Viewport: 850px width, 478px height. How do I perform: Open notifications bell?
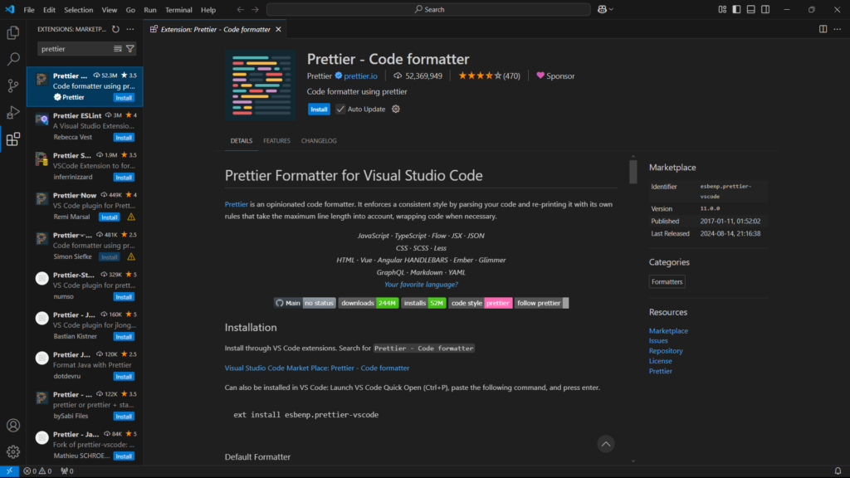pos(838,471)
